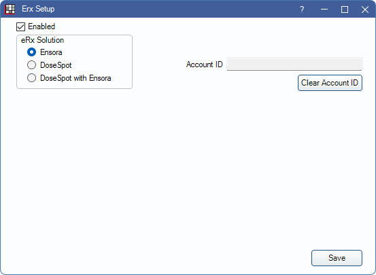Choose the DoseSpot radio option
This screenshot has width=376, height=275.
31,65
